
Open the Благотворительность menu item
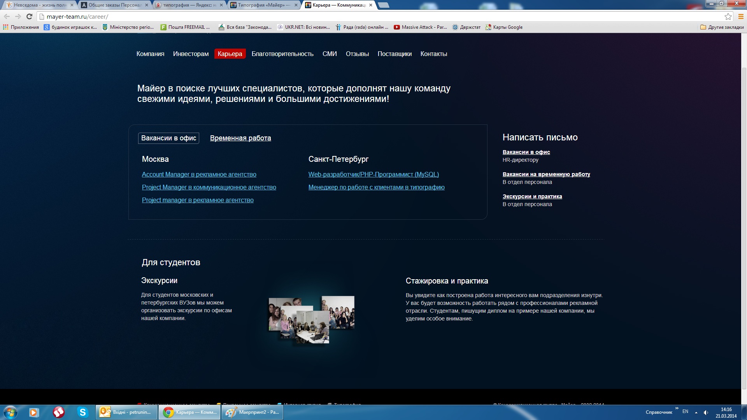[282, 54]
